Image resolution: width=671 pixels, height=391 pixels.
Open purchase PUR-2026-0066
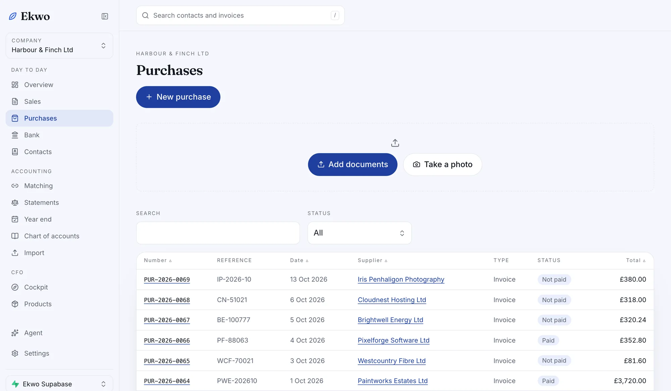point(167,340)
